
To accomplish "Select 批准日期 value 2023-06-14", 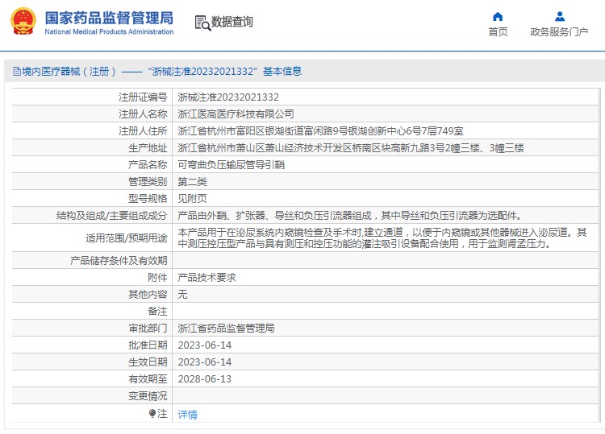I will click(x=205, y=345).
